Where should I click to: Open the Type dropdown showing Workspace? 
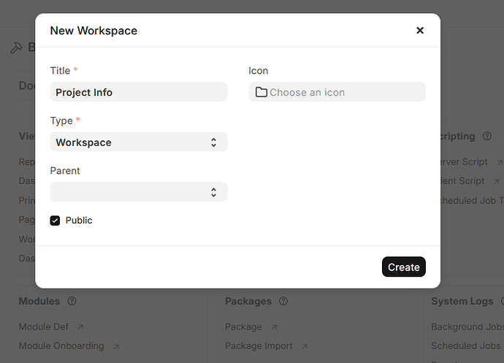click(x=138, y=142)
